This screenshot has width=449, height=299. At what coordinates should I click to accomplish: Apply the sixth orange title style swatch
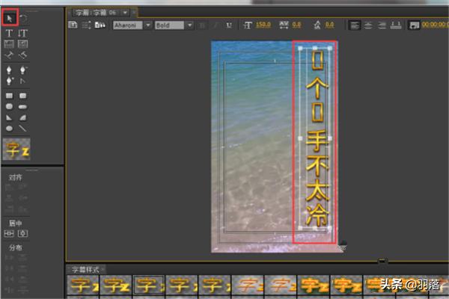point(248,285)
